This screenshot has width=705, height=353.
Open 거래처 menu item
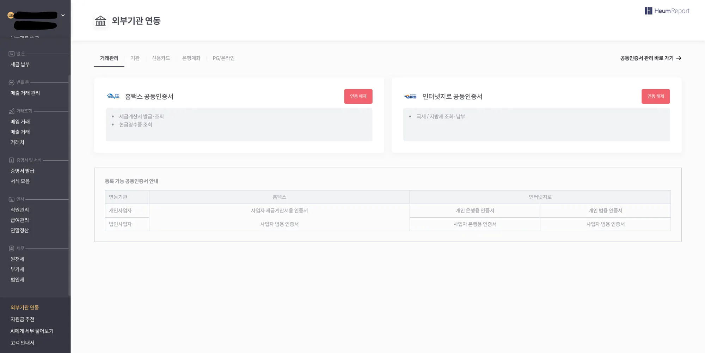coord(17,142)
